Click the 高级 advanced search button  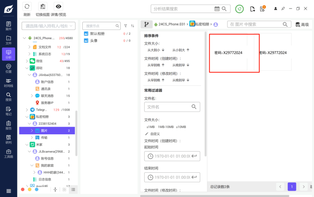coord(303,24)
